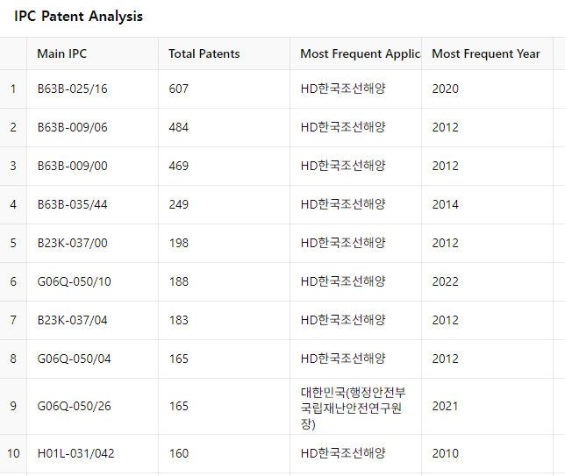Click the 2022 year cell
The width and height of the screenshot is (565, 476).
tap(487, 281)
